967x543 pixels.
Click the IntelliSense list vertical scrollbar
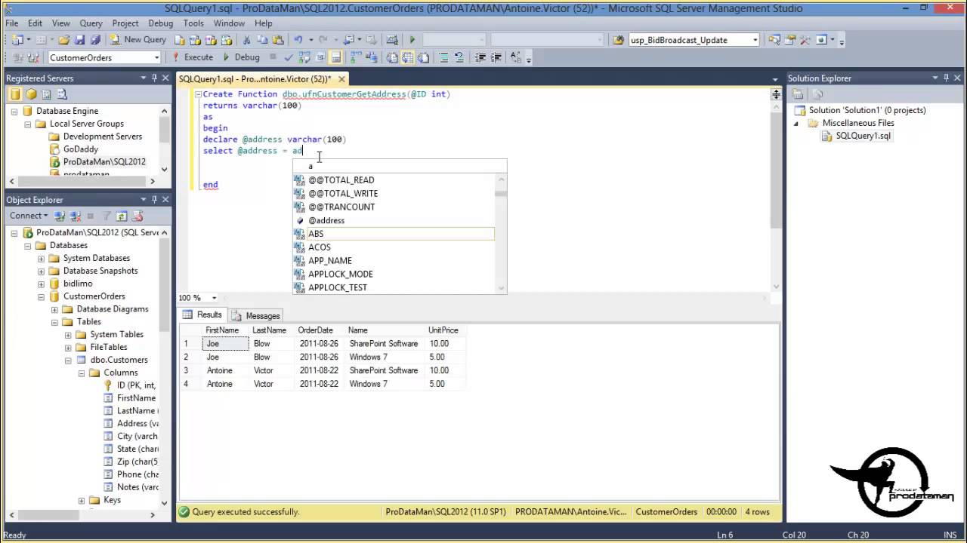coord(500,234)
